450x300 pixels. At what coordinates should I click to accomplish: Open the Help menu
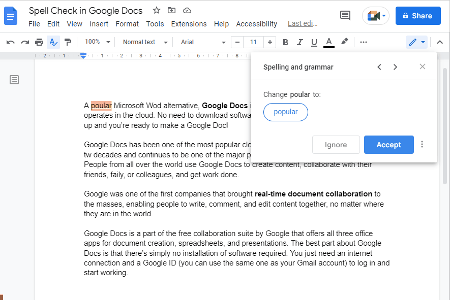point(221,24)
